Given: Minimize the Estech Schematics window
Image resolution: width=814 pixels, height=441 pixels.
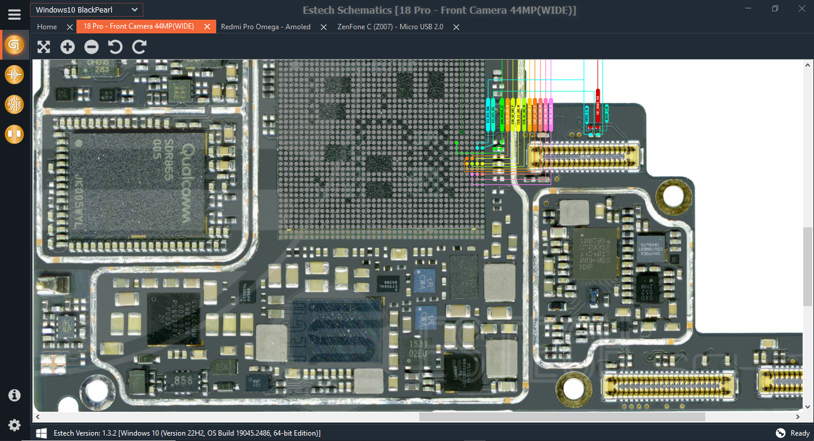Looking at the screenshot, I should 748,9.
